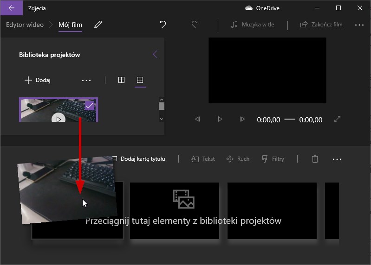Click Dodaj to add media
Image resolution: width=371 pixels, height=265 pixels.
[x=38, y=80]
